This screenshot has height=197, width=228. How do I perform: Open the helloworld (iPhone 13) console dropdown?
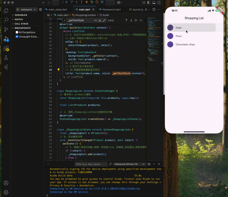129,164
